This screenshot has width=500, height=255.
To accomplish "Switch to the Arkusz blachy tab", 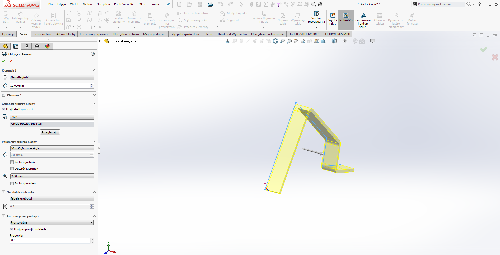I will point(66,34).
